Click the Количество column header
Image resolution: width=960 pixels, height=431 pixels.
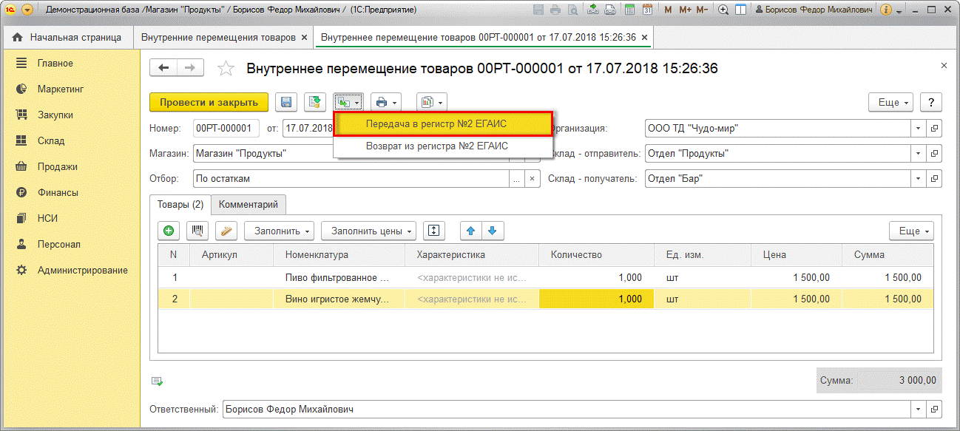[598, 255]
